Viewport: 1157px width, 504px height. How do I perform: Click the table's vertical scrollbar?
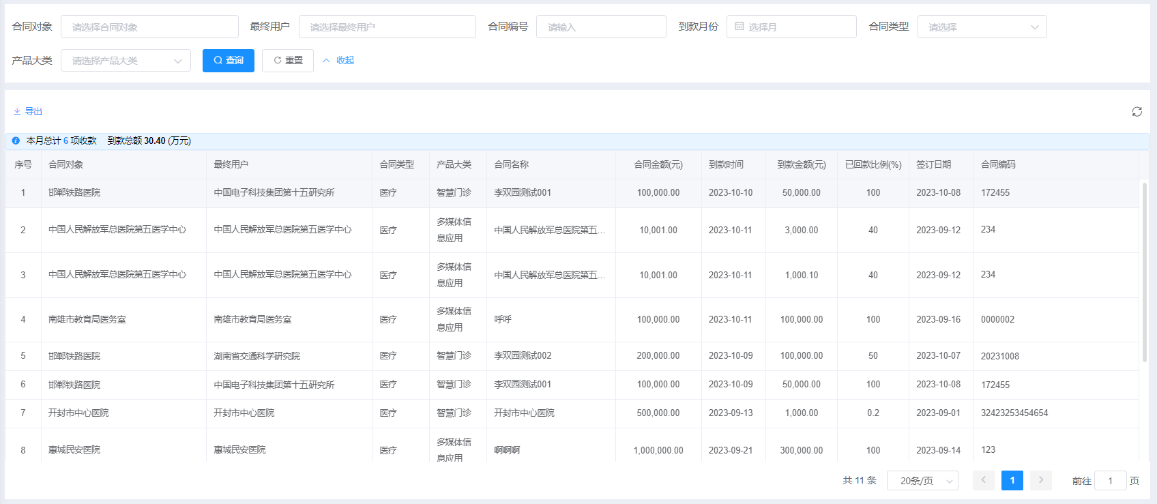click(x=1144, y=273)
